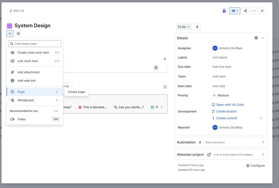Click Add team field
The image size is (279, 188).
pos(219,76)
